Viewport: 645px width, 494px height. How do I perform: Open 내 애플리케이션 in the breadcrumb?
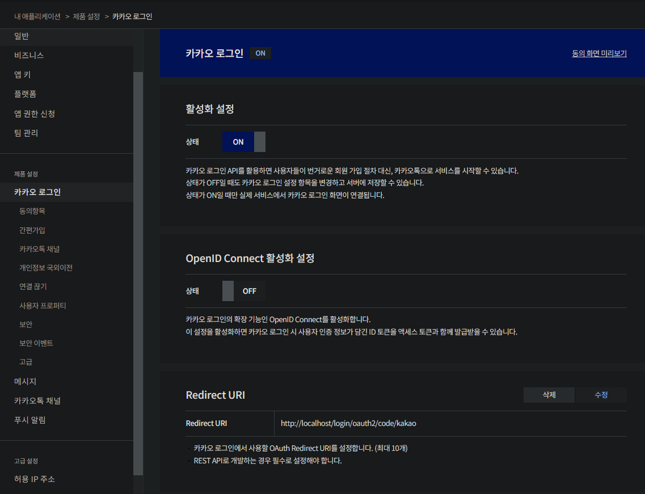coord(37,16)
